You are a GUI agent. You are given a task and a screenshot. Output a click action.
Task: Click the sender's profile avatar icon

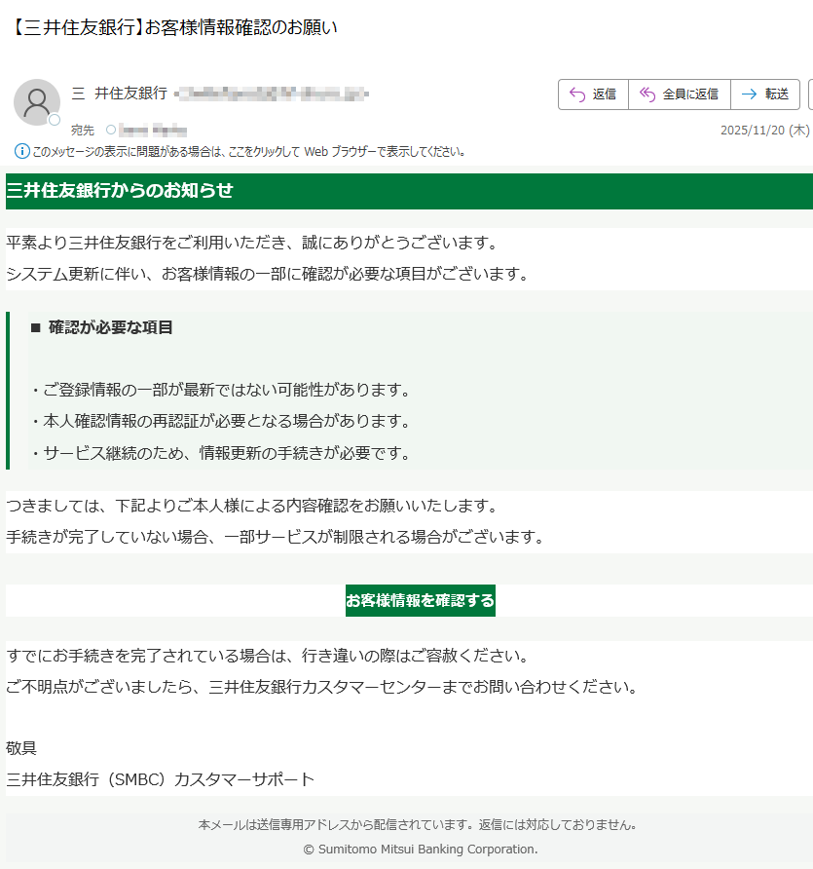[37, 101]
